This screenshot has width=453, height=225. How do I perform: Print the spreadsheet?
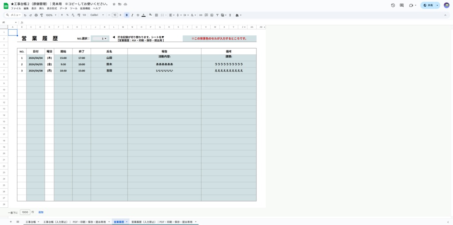(36, 15)
